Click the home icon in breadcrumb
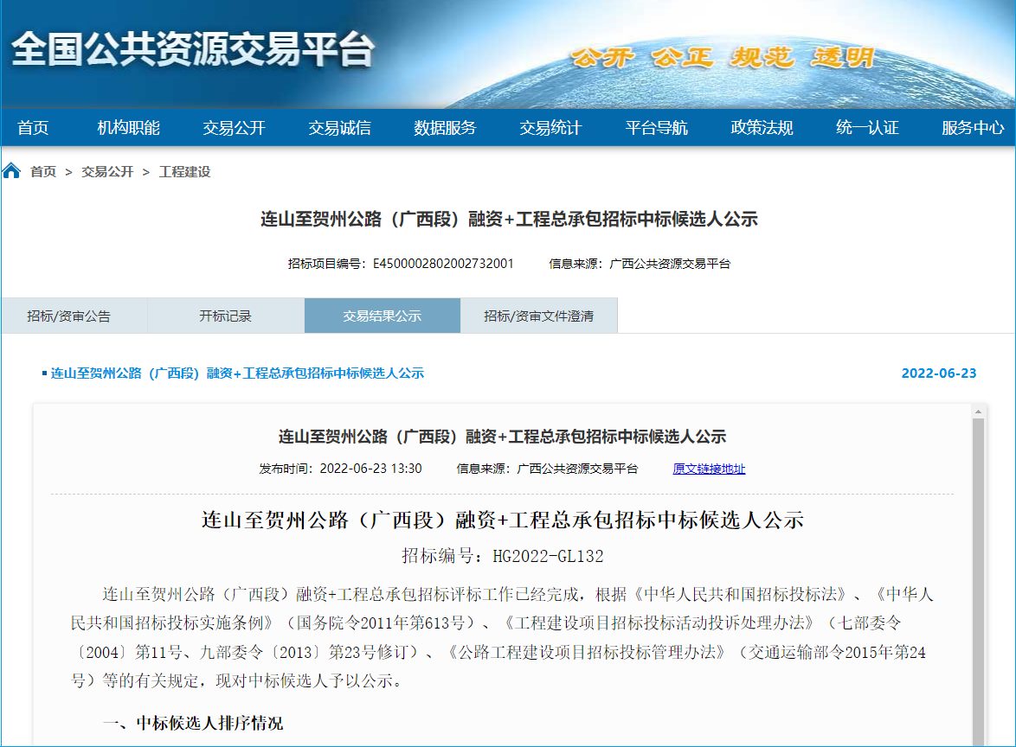This screenshot has width=1016, height=747. click(x=12, y=170)
